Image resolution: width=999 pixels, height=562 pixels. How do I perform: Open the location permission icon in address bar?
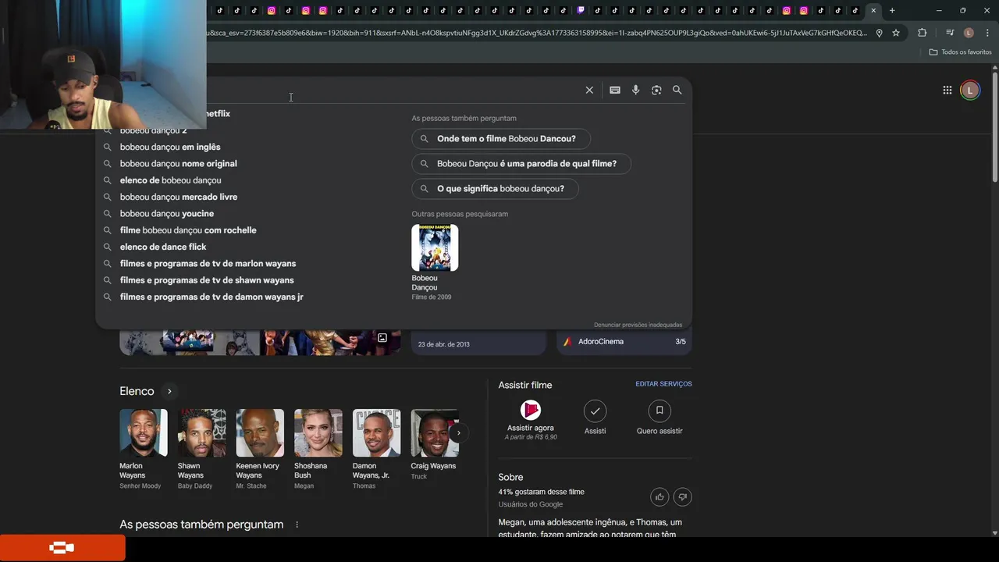point(879,33)
